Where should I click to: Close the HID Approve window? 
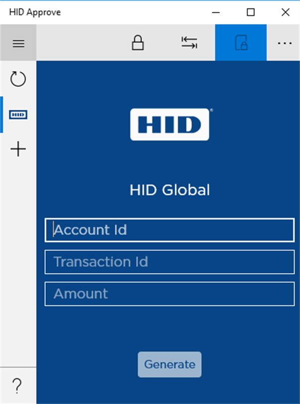tap(286, 12)
